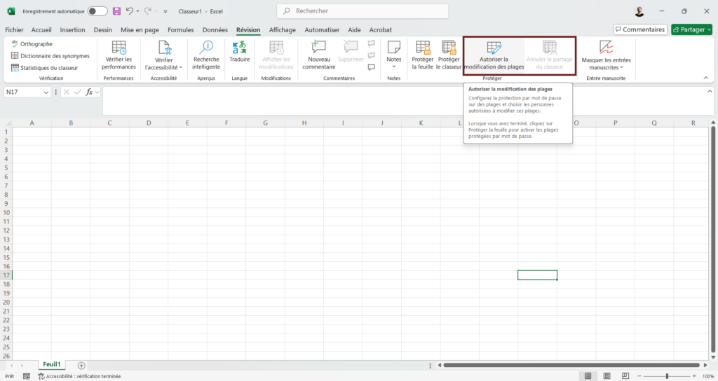This screenshot has width=718, height=381.
Task: Click Accessibilité : vérification terminée status
Action: (79, 376)
